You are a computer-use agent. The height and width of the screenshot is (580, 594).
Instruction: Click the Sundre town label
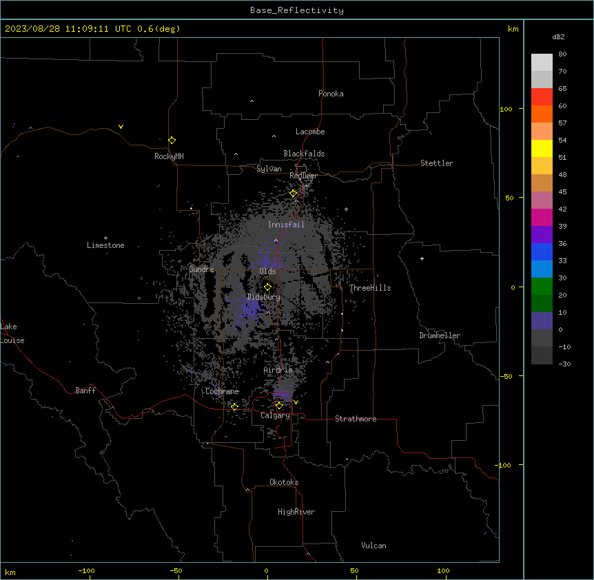[x=201, y=269]
